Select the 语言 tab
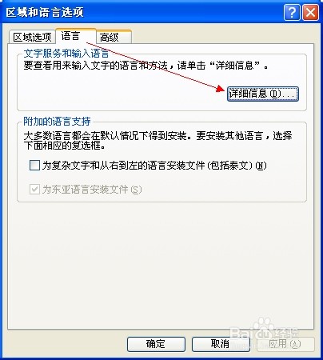This screenshot has height=360, width=323. click(x=75, y=36)
